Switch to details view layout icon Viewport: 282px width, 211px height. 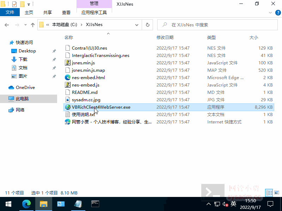tap(269, 193)
